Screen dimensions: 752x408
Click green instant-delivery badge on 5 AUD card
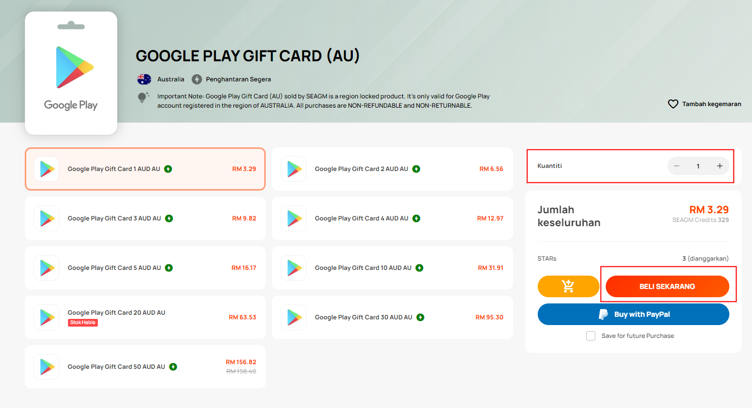[169, 268]
